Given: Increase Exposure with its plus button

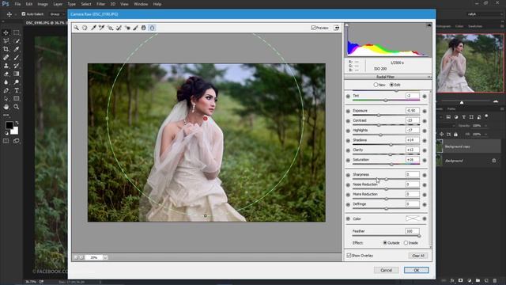Looking at the screenshot, I should pos(425,111).
